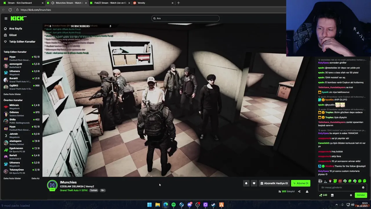This screenshot has width=371, height=209.
Task: Open a new browser tab
Action: [178, 3]
